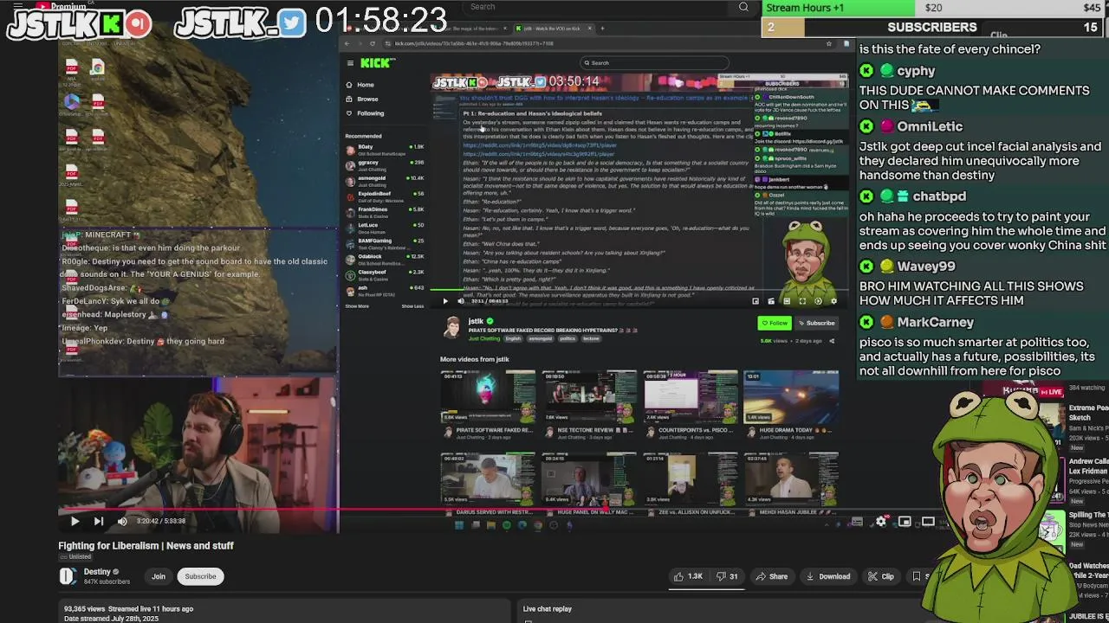Play the Kick VOD video
Screen dimensions: 1109x623
point(445,301)
